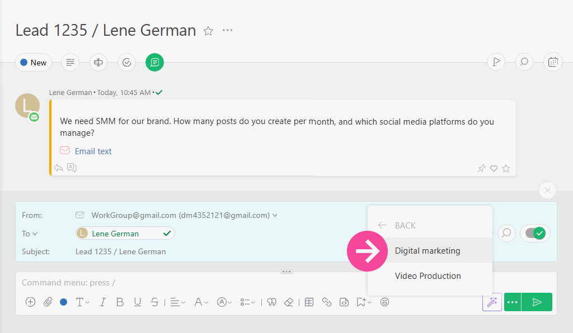Open the bookmark templates dropdown
This screenshot has width=573, height=333.
(x=364, y=302)
